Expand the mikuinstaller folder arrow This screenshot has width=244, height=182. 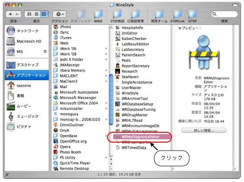coord(106,108)
